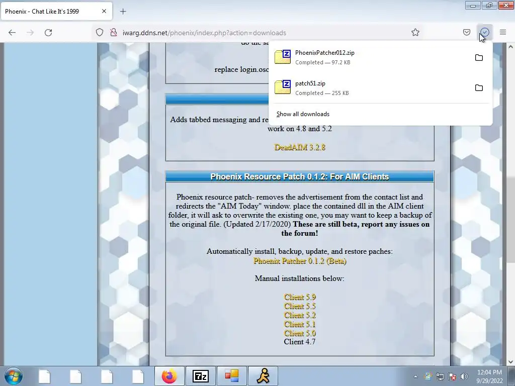Click the Phoenix Resource Patch 0.1.2 header
This screenshot has width=515, height=386.
[x=300, y=176]
